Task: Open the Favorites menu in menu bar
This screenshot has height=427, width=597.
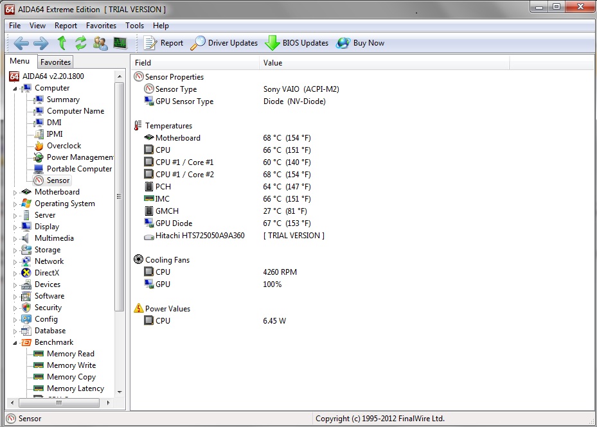Action: pos(101,26)
